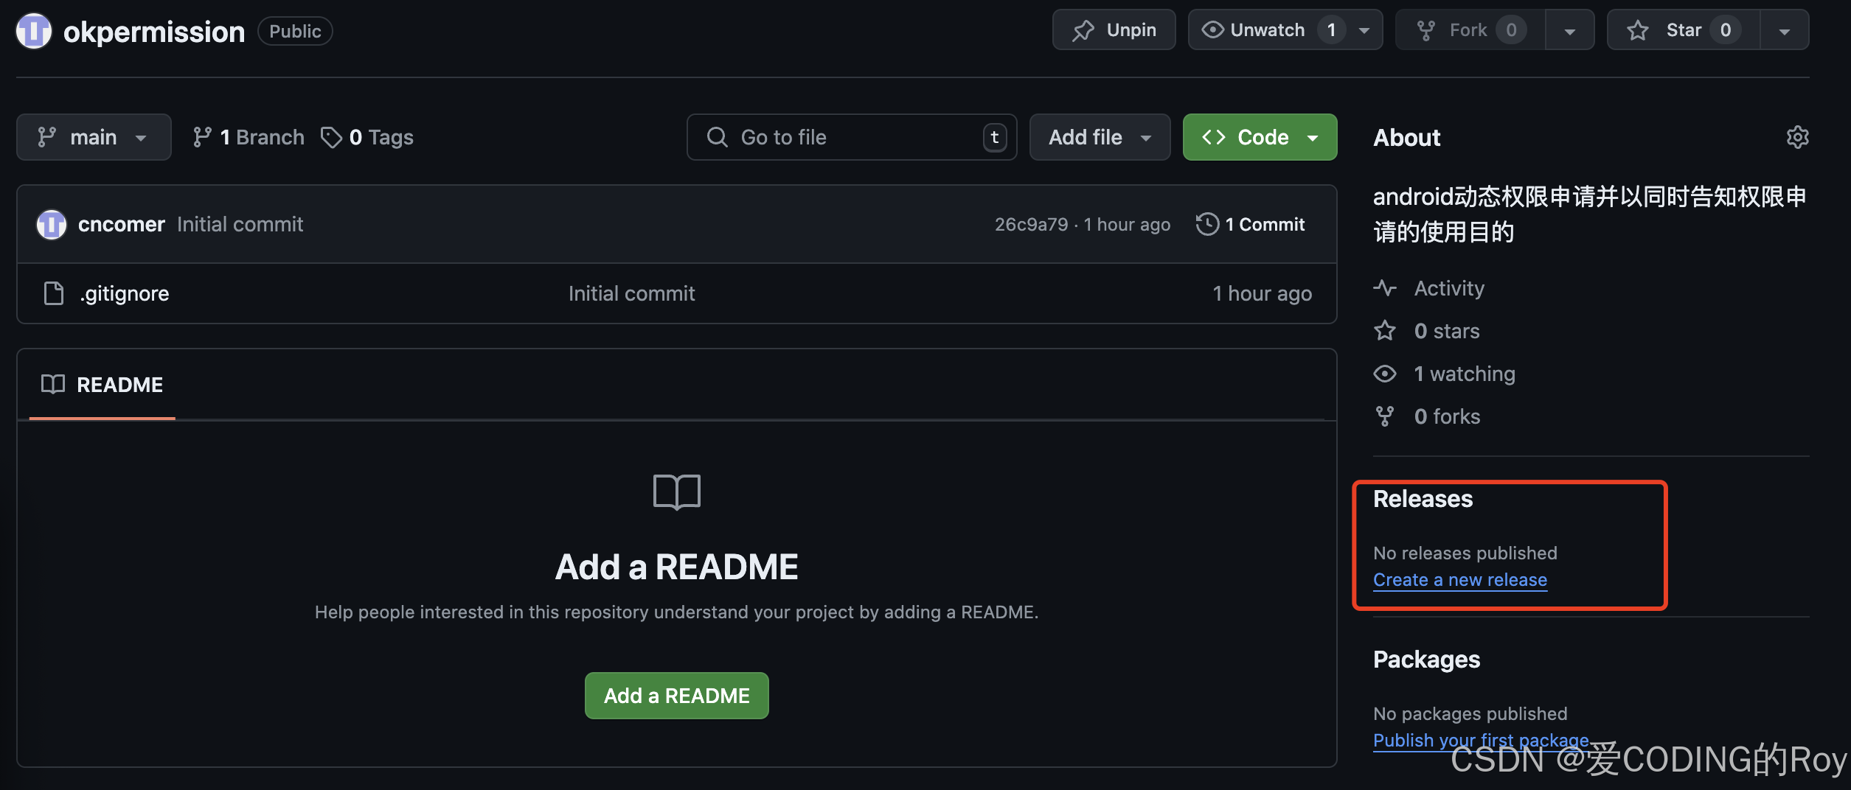Viewport: 1851px width, 790px height.
Task: Click Publish your first package link
Action: (1481, 740)
